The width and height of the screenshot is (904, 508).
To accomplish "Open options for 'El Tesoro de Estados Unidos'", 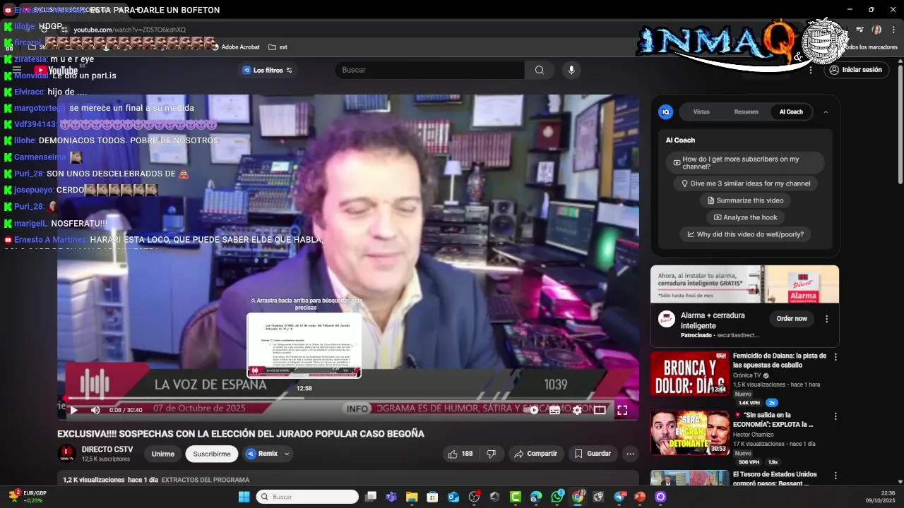I will [835, 476].
